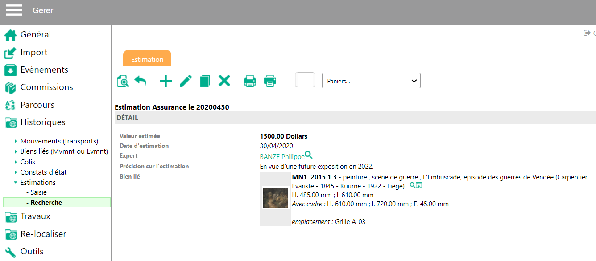The height and width of the screenshot is (261, 596).
Task: Select the Estimation tab
Action: (147, 59)
